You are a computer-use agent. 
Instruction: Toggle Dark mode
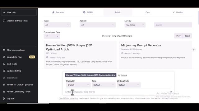(19, 64)
